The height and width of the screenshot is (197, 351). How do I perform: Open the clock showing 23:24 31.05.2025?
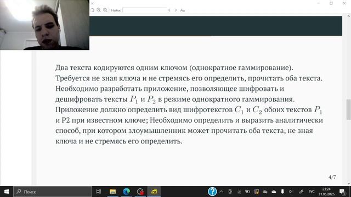coord(326,192)
